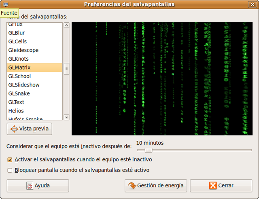Click the power management icon
This screenshot has width=259, height=199.
[x=132, y=186]
